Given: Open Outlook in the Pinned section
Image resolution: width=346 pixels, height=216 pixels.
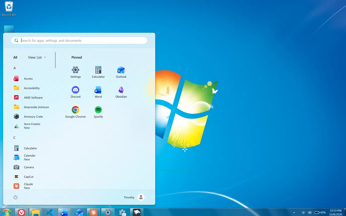Looking at the screenshot, I should (121, 72).
